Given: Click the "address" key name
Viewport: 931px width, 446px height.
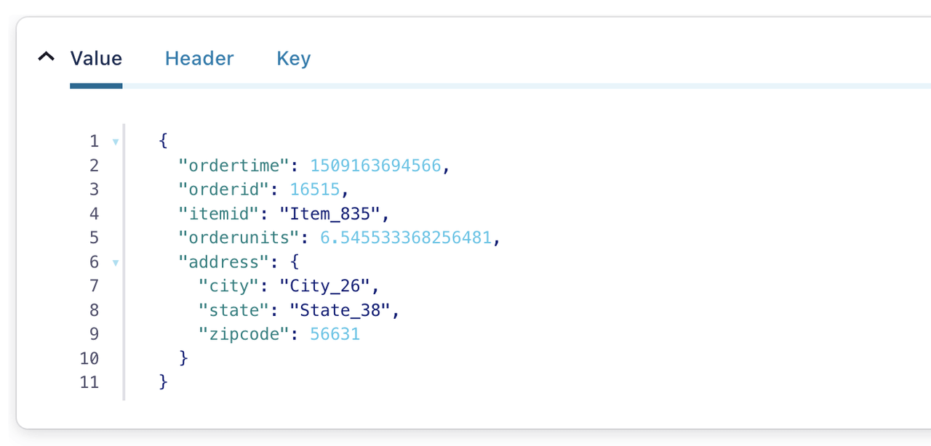Looking at the screenshot, I should 224,261.
